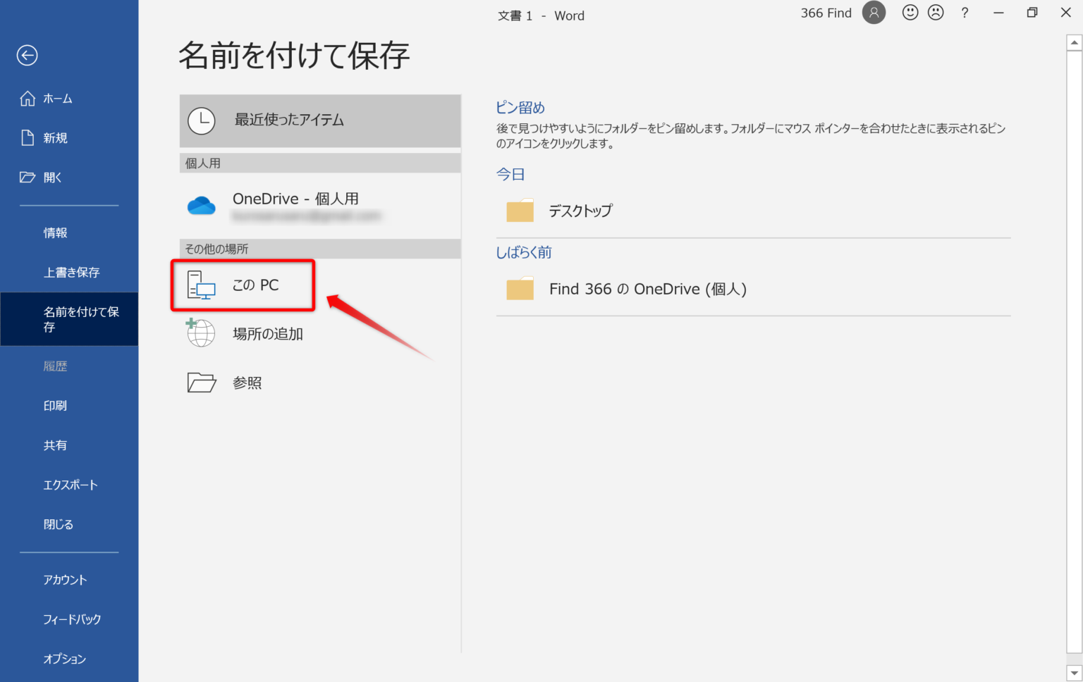The width and height of the screenshot is (1083, 682).
Task: Switch to the 印刷 section
Action: coord(55,405)
